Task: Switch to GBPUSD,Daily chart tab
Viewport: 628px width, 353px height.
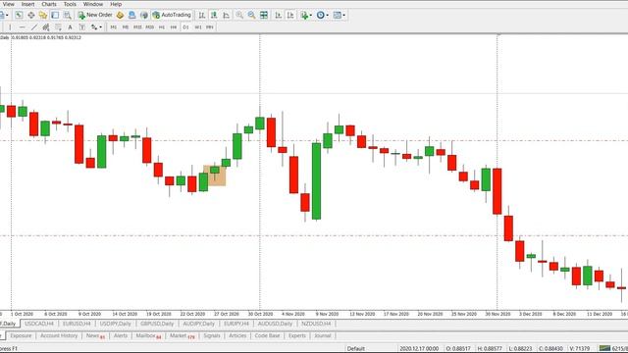Action: pyautogui.click(x=157, y=324)
